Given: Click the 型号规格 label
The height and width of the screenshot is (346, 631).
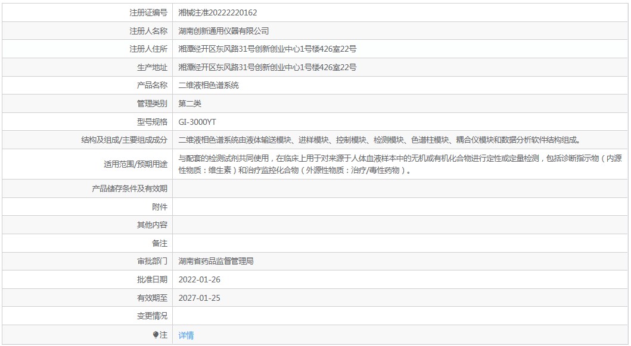Looking at the screenshot, I should (x=152, y=122).
